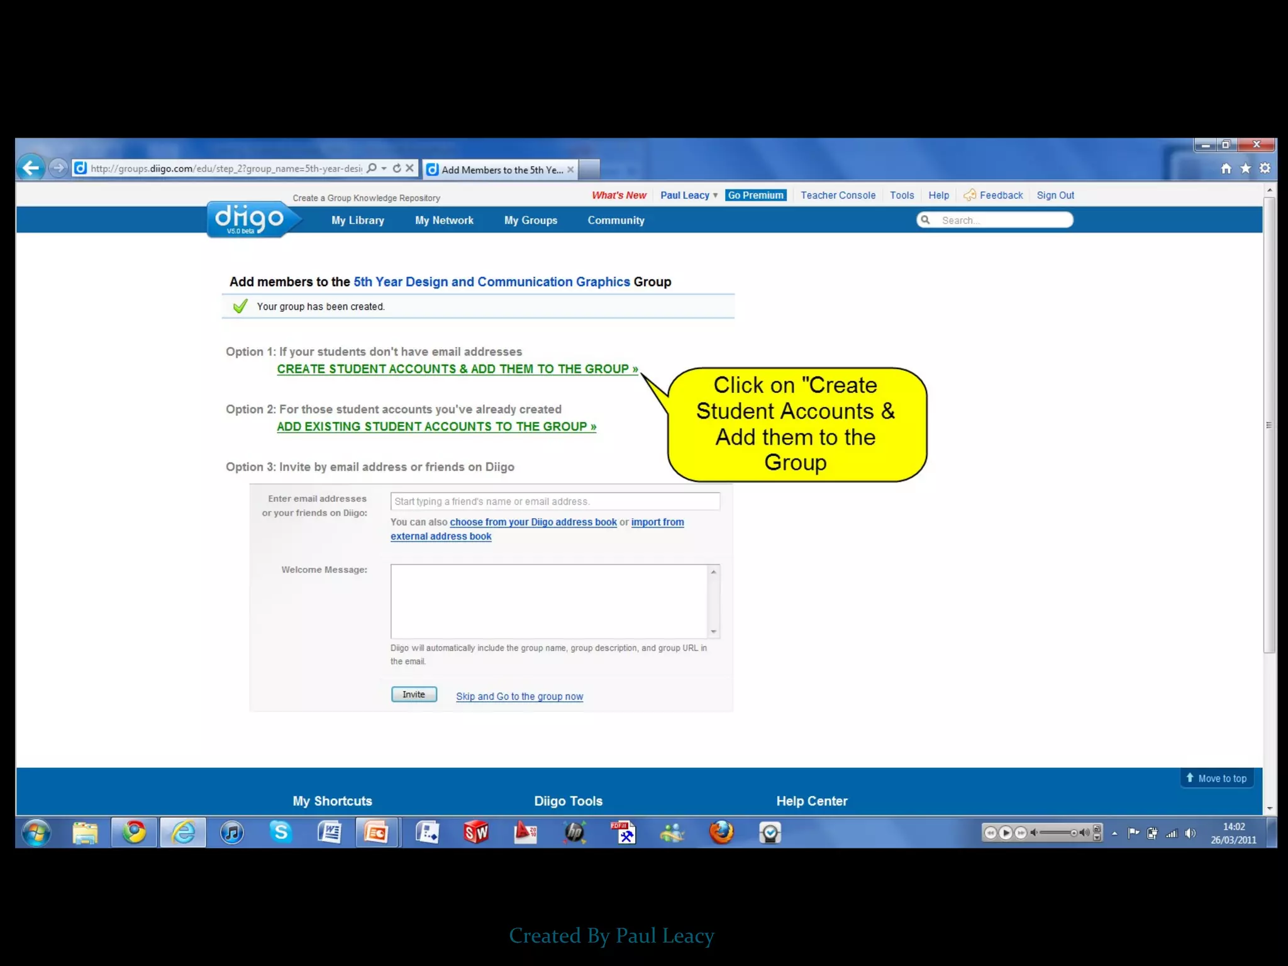Viewport: 1288px width, 966px height.
Task: Click the Move to top button
Action: click(x=1216, y=778)
